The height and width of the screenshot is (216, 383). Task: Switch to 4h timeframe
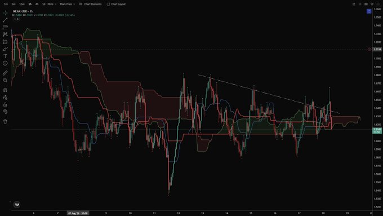37,4
